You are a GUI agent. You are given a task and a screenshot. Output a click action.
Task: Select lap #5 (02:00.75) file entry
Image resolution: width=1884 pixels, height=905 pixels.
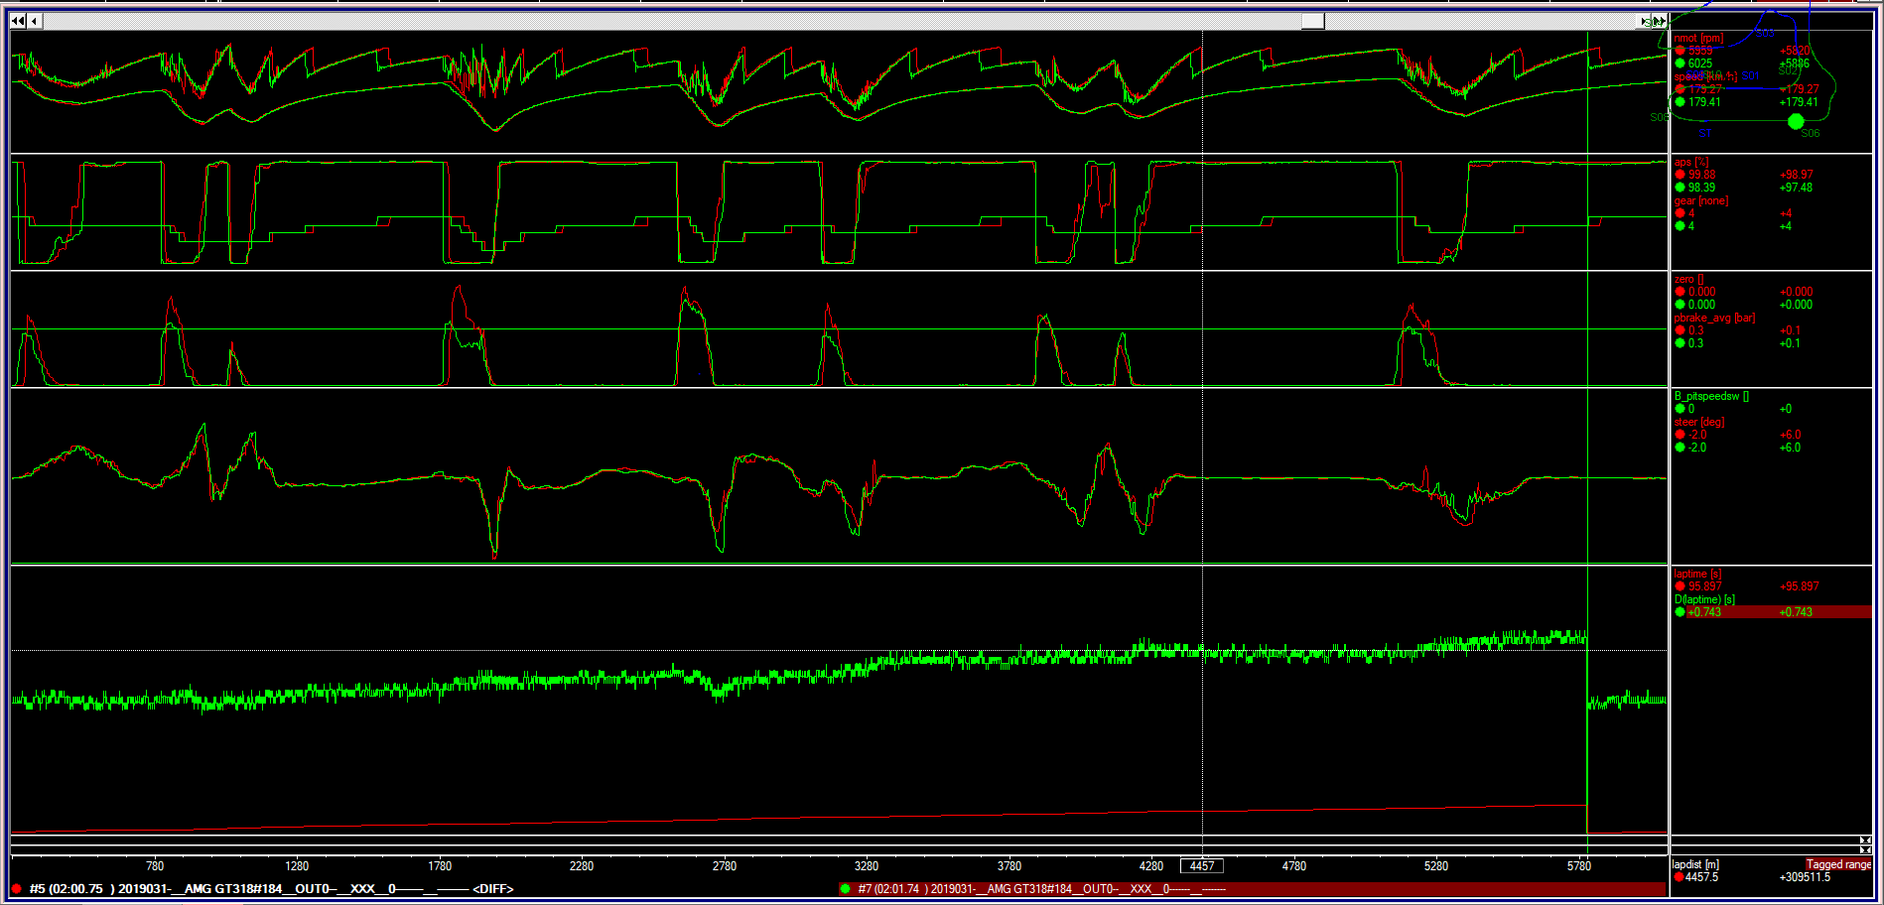[x=271, y=889]
